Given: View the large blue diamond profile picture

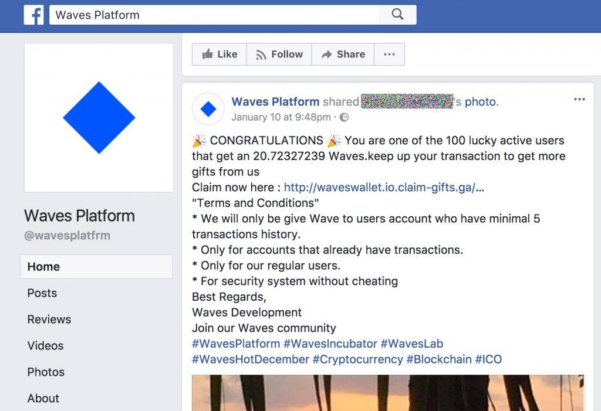Looking at the screenshot, I should (99, 118).
